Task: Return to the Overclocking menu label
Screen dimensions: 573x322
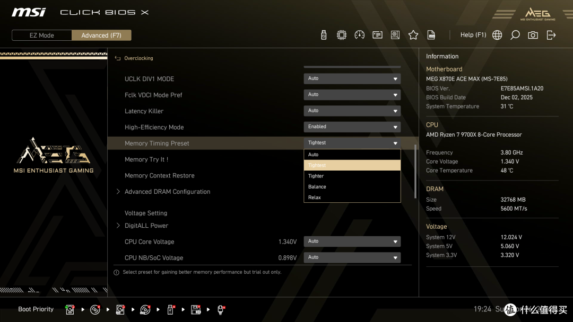Action: point(138,58)
